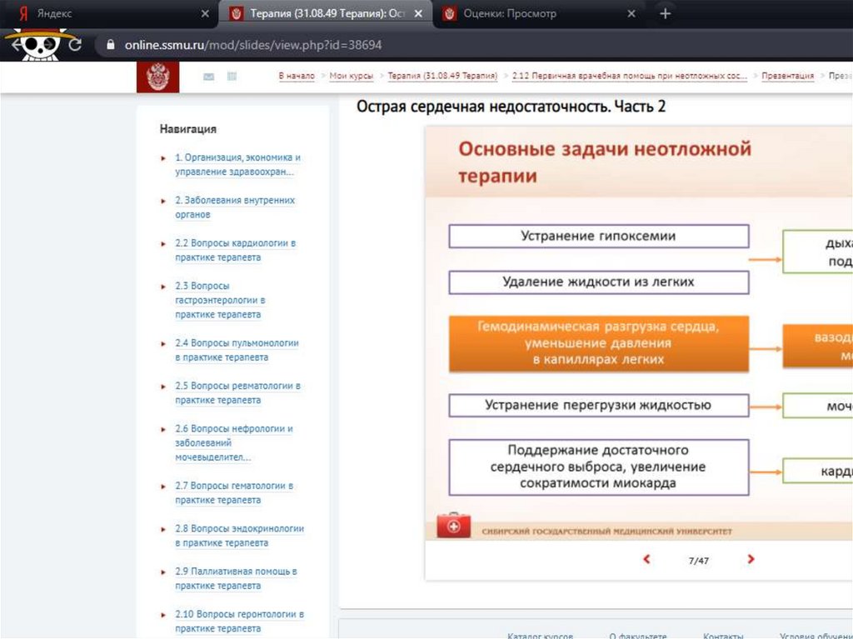This screenshot has height=639, width=853.
Task: Open breadcrumb 2.12 Первичная врачебная помощь
Action: coord(630,76)
